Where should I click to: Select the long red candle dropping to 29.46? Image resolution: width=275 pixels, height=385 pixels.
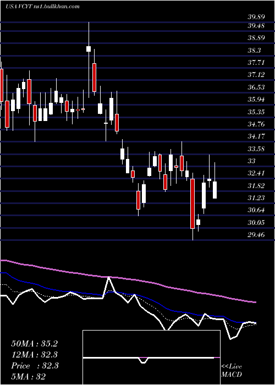[x=193, y=204]
